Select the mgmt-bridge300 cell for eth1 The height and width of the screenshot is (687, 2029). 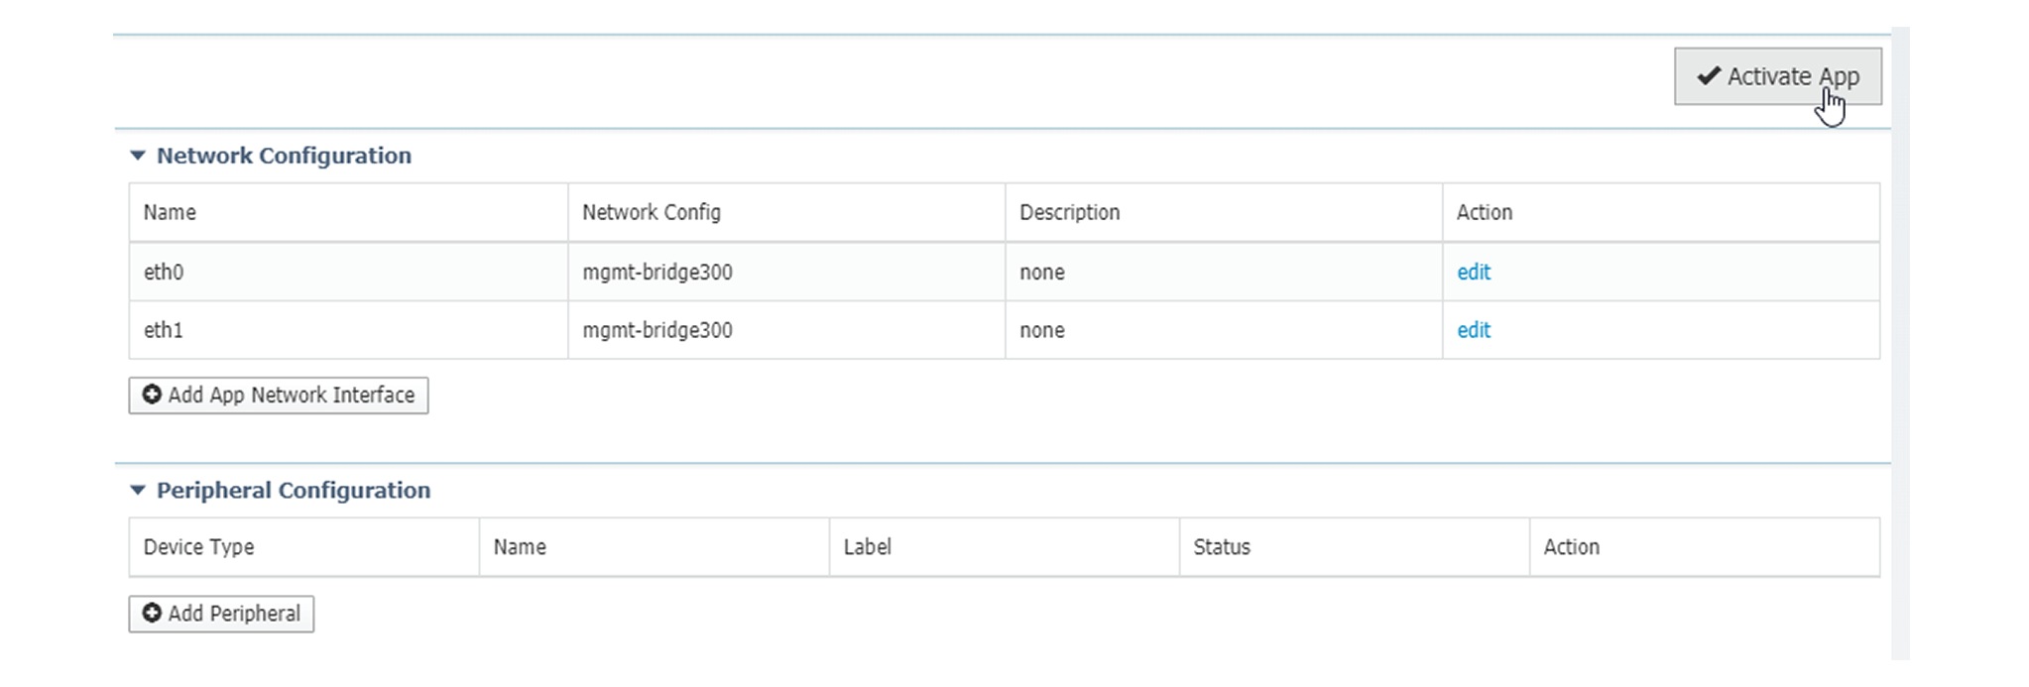click(x=657, y=330)
